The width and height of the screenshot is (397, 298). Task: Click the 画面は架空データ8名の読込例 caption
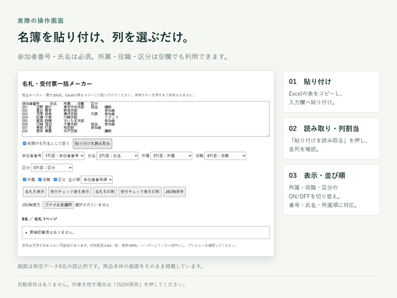[x=110, y=266]
